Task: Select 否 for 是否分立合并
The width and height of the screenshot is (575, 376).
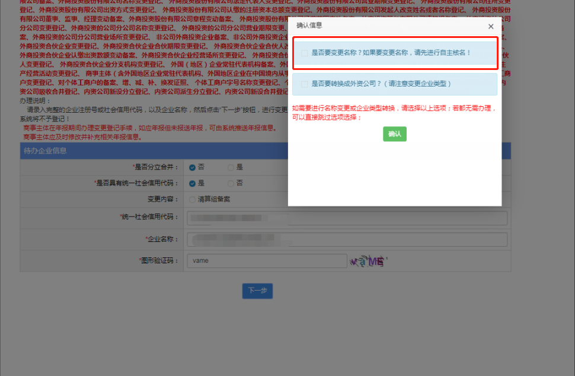Action: pyautogui.click(x=191, y=167)
